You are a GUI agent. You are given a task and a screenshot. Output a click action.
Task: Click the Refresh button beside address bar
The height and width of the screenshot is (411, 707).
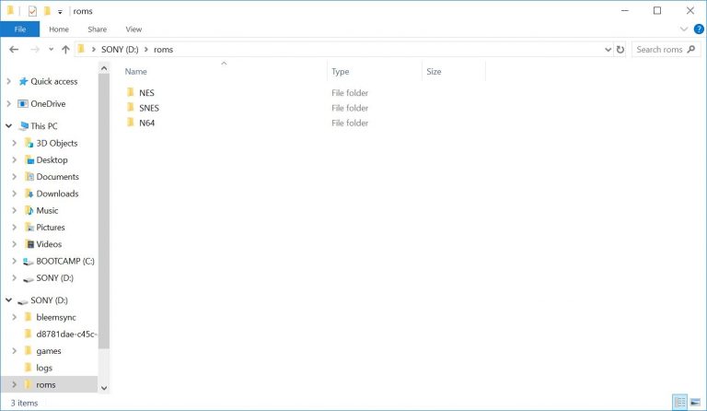(620, 50)
